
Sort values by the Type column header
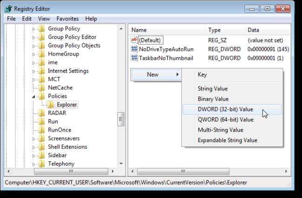point(225,30)
